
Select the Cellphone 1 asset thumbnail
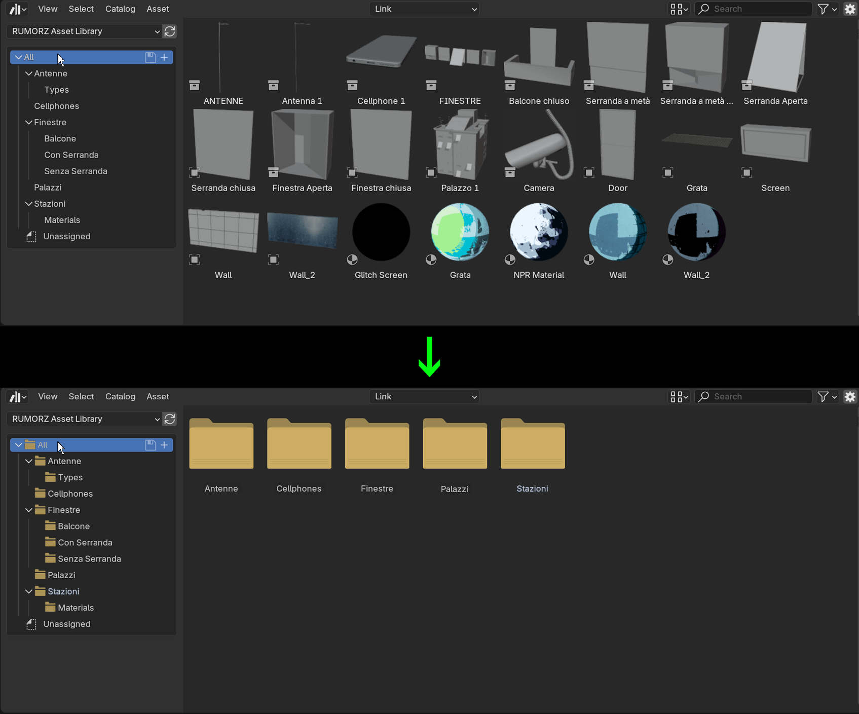[381, 57]
